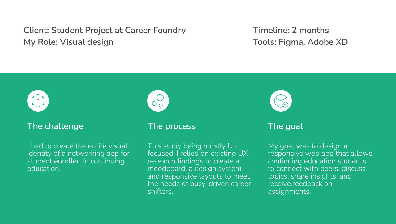Screen dimensions: 396x224
Task: Click the '2 months' duration text
Action: click(x=310, y=30)
